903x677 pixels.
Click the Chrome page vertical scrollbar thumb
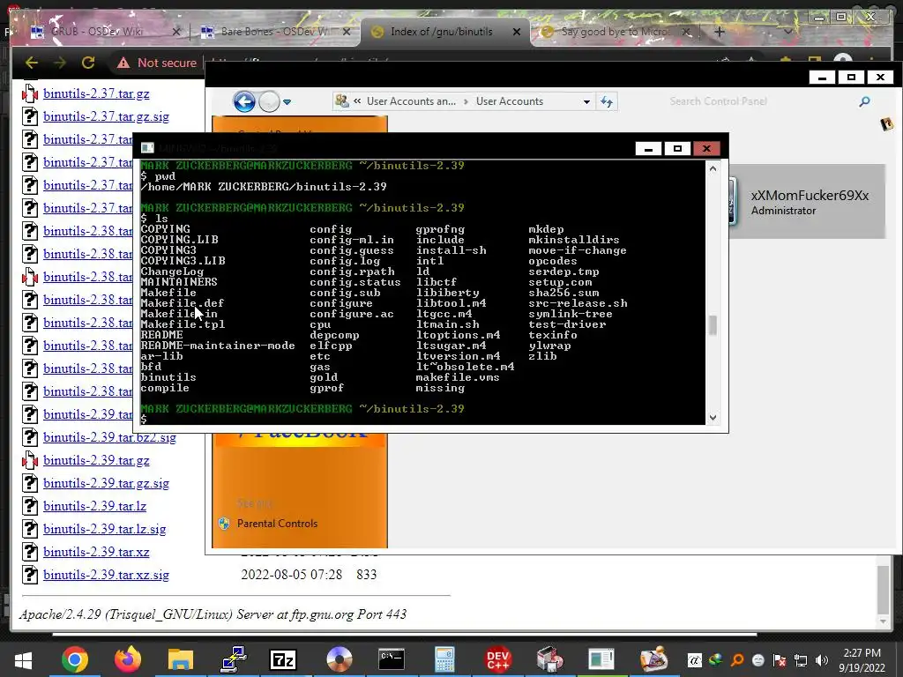point(883,590)
